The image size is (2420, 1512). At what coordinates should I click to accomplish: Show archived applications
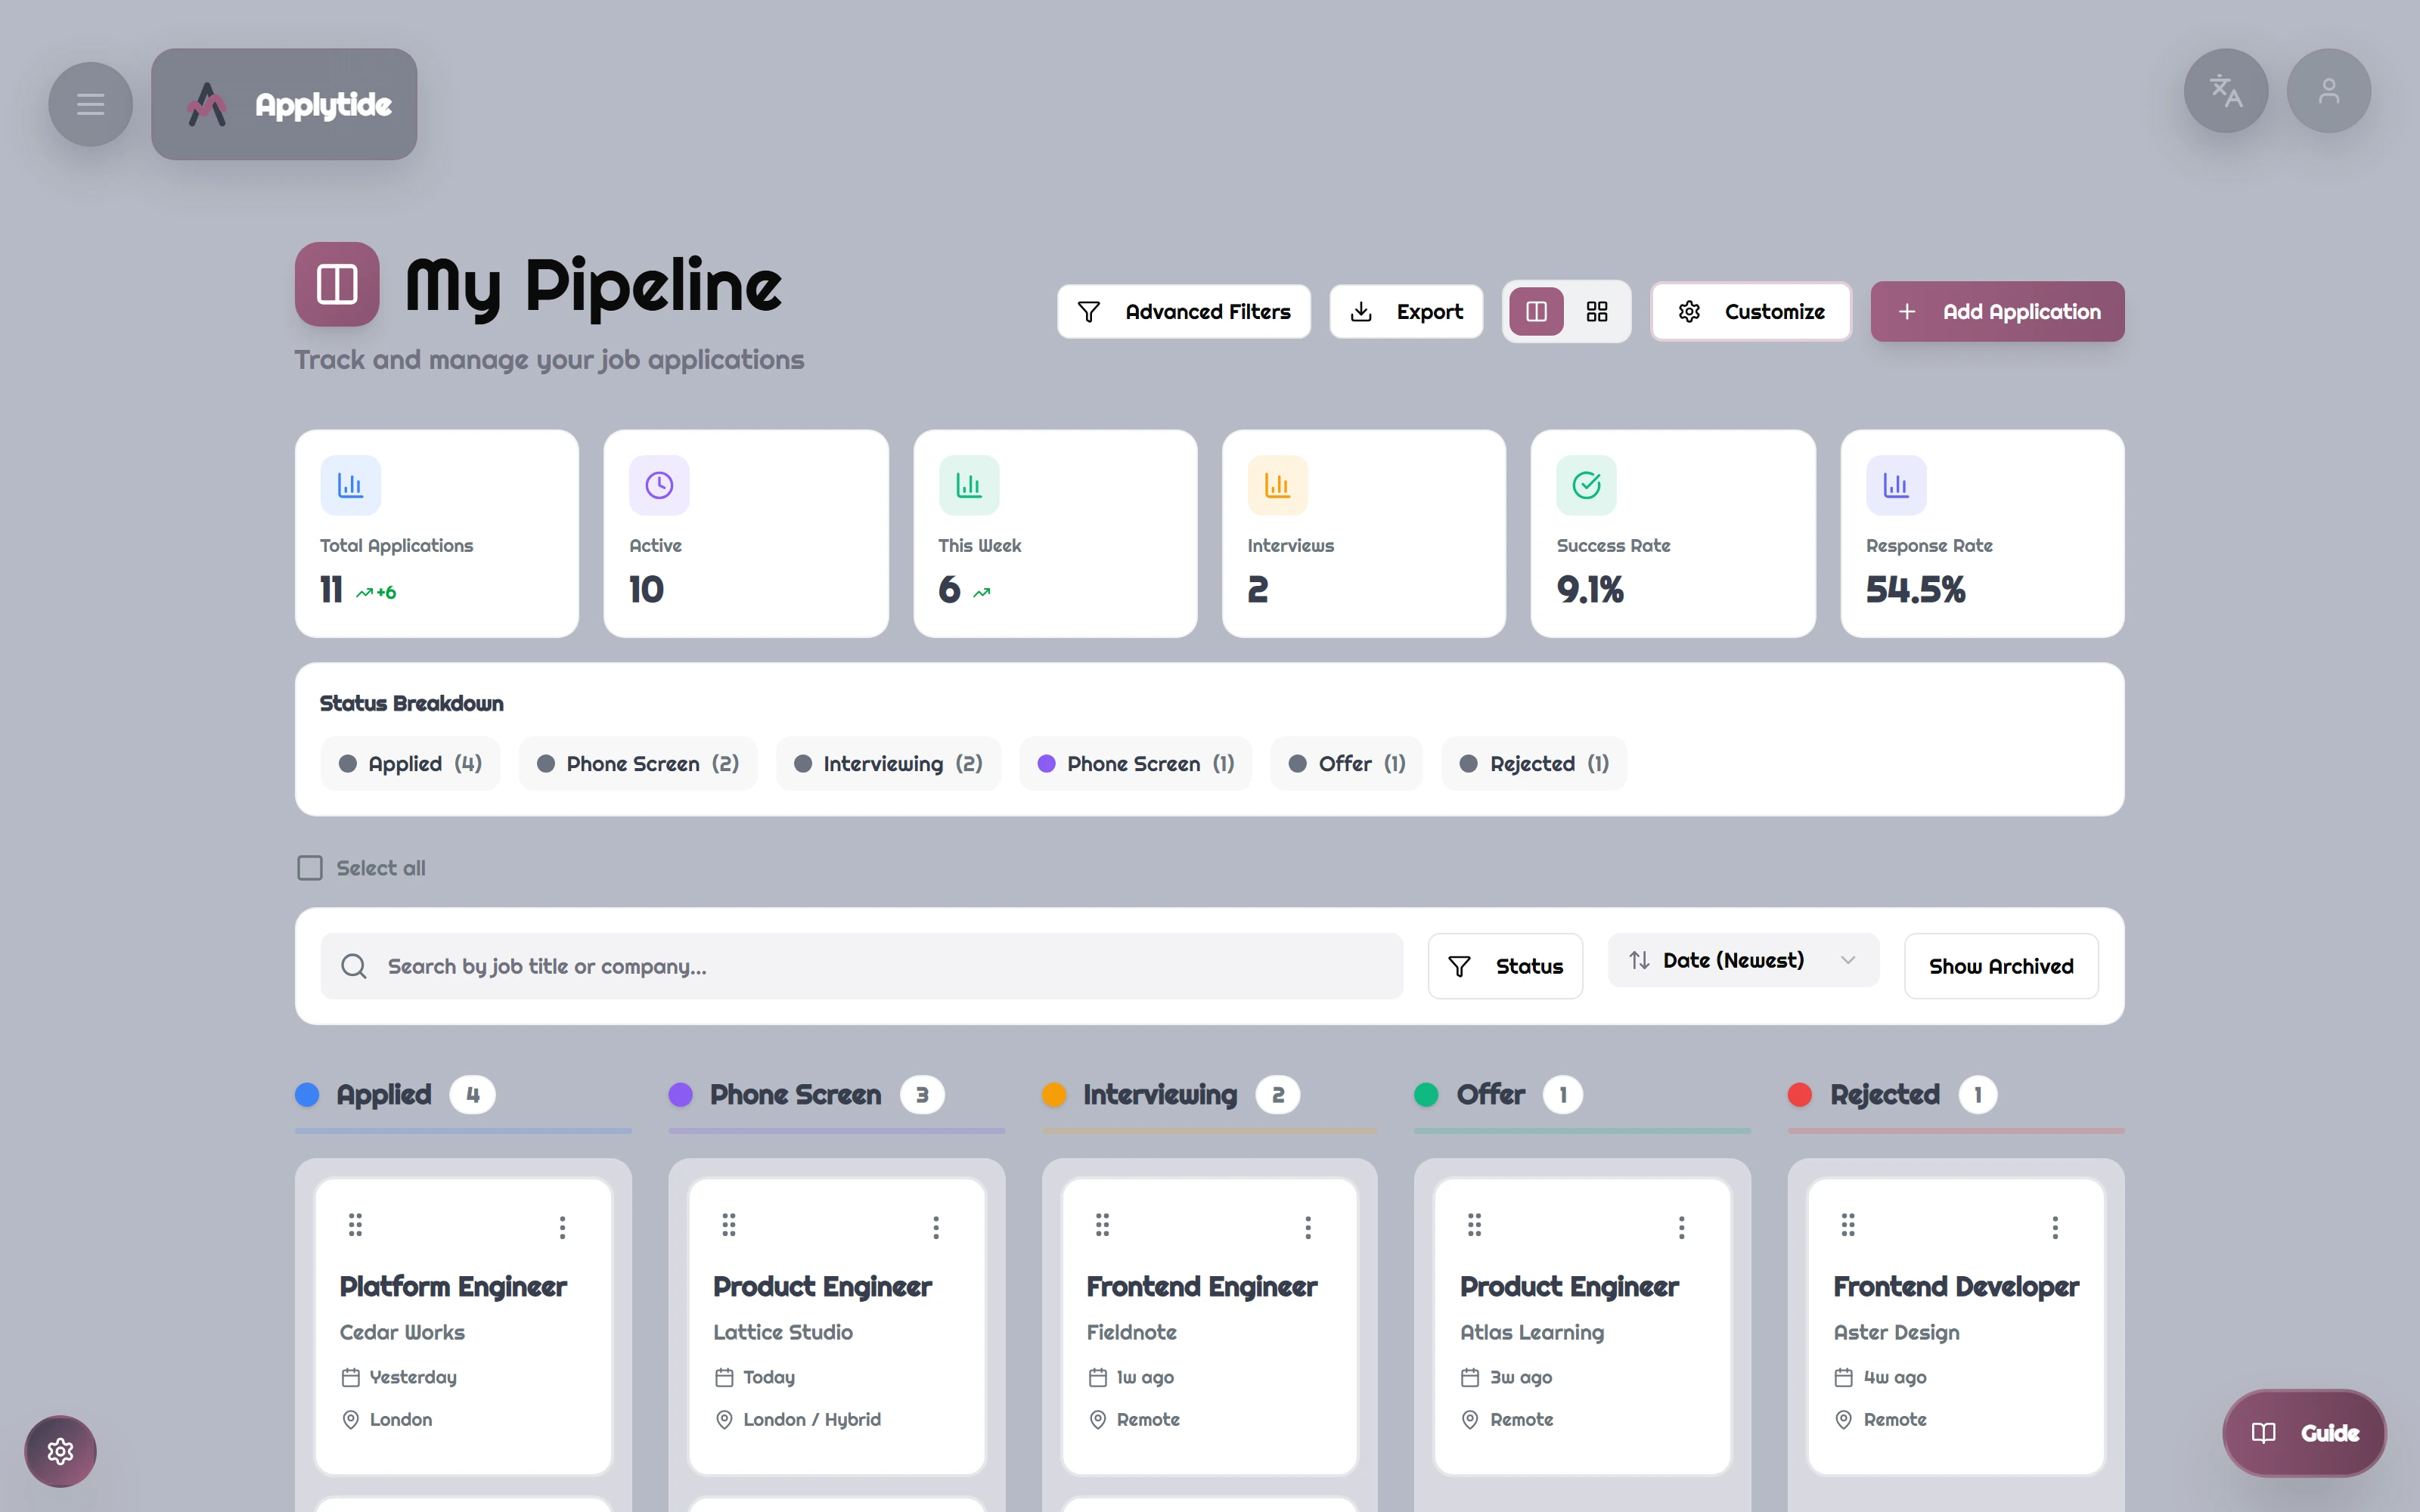tap(2001, 966)
